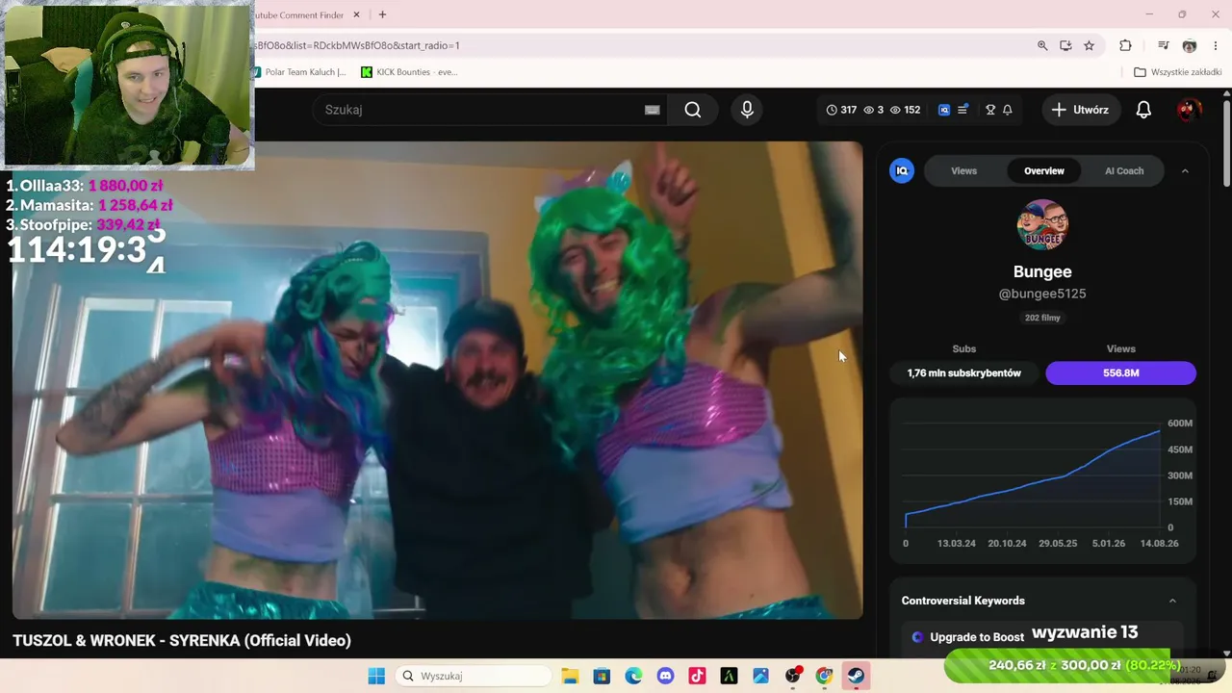Screen dimensions: 1232x693
Task: Switch to the AI Coach tab
Action: pos(1124,170)
